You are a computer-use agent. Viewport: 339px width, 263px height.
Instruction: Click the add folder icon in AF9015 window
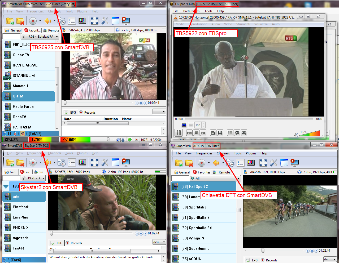pyautogui.click(x=179, y=163)
